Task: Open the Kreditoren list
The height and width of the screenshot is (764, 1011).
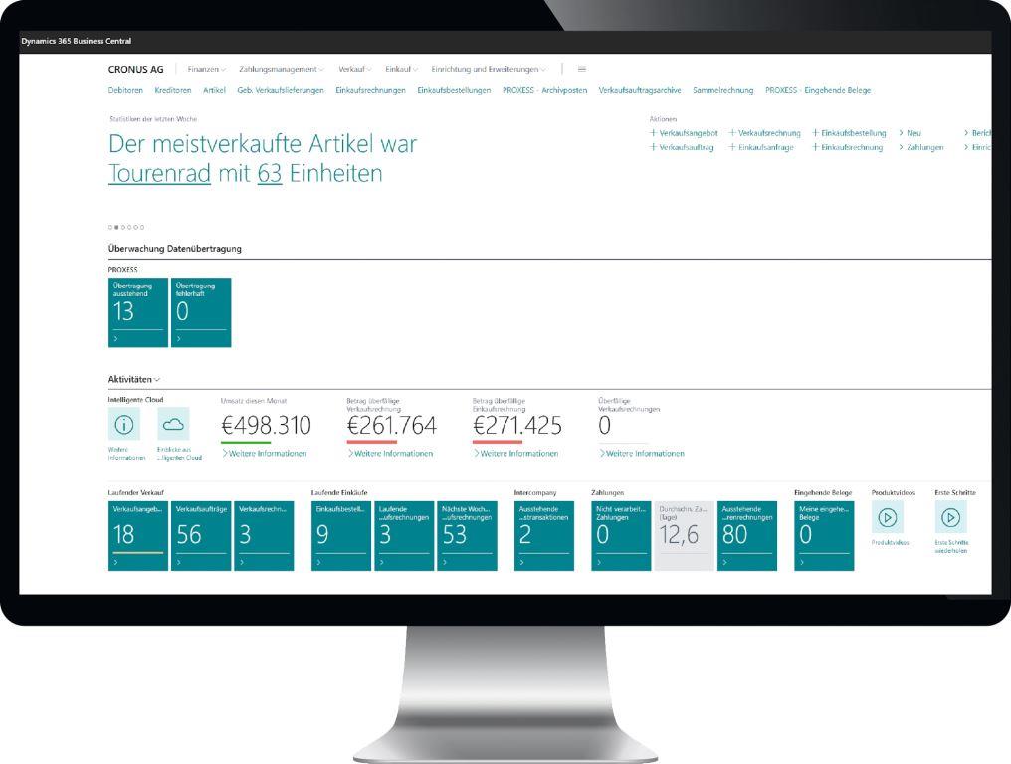Action: 173,90
